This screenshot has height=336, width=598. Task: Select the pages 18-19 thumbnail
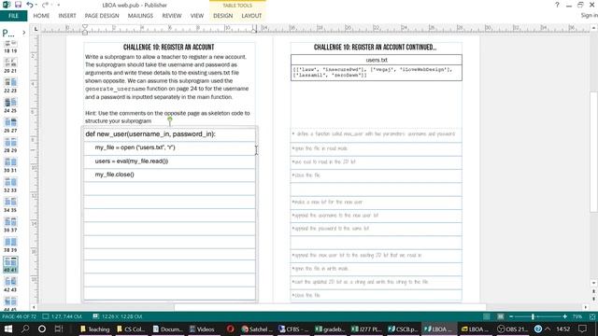pos(10,47)
